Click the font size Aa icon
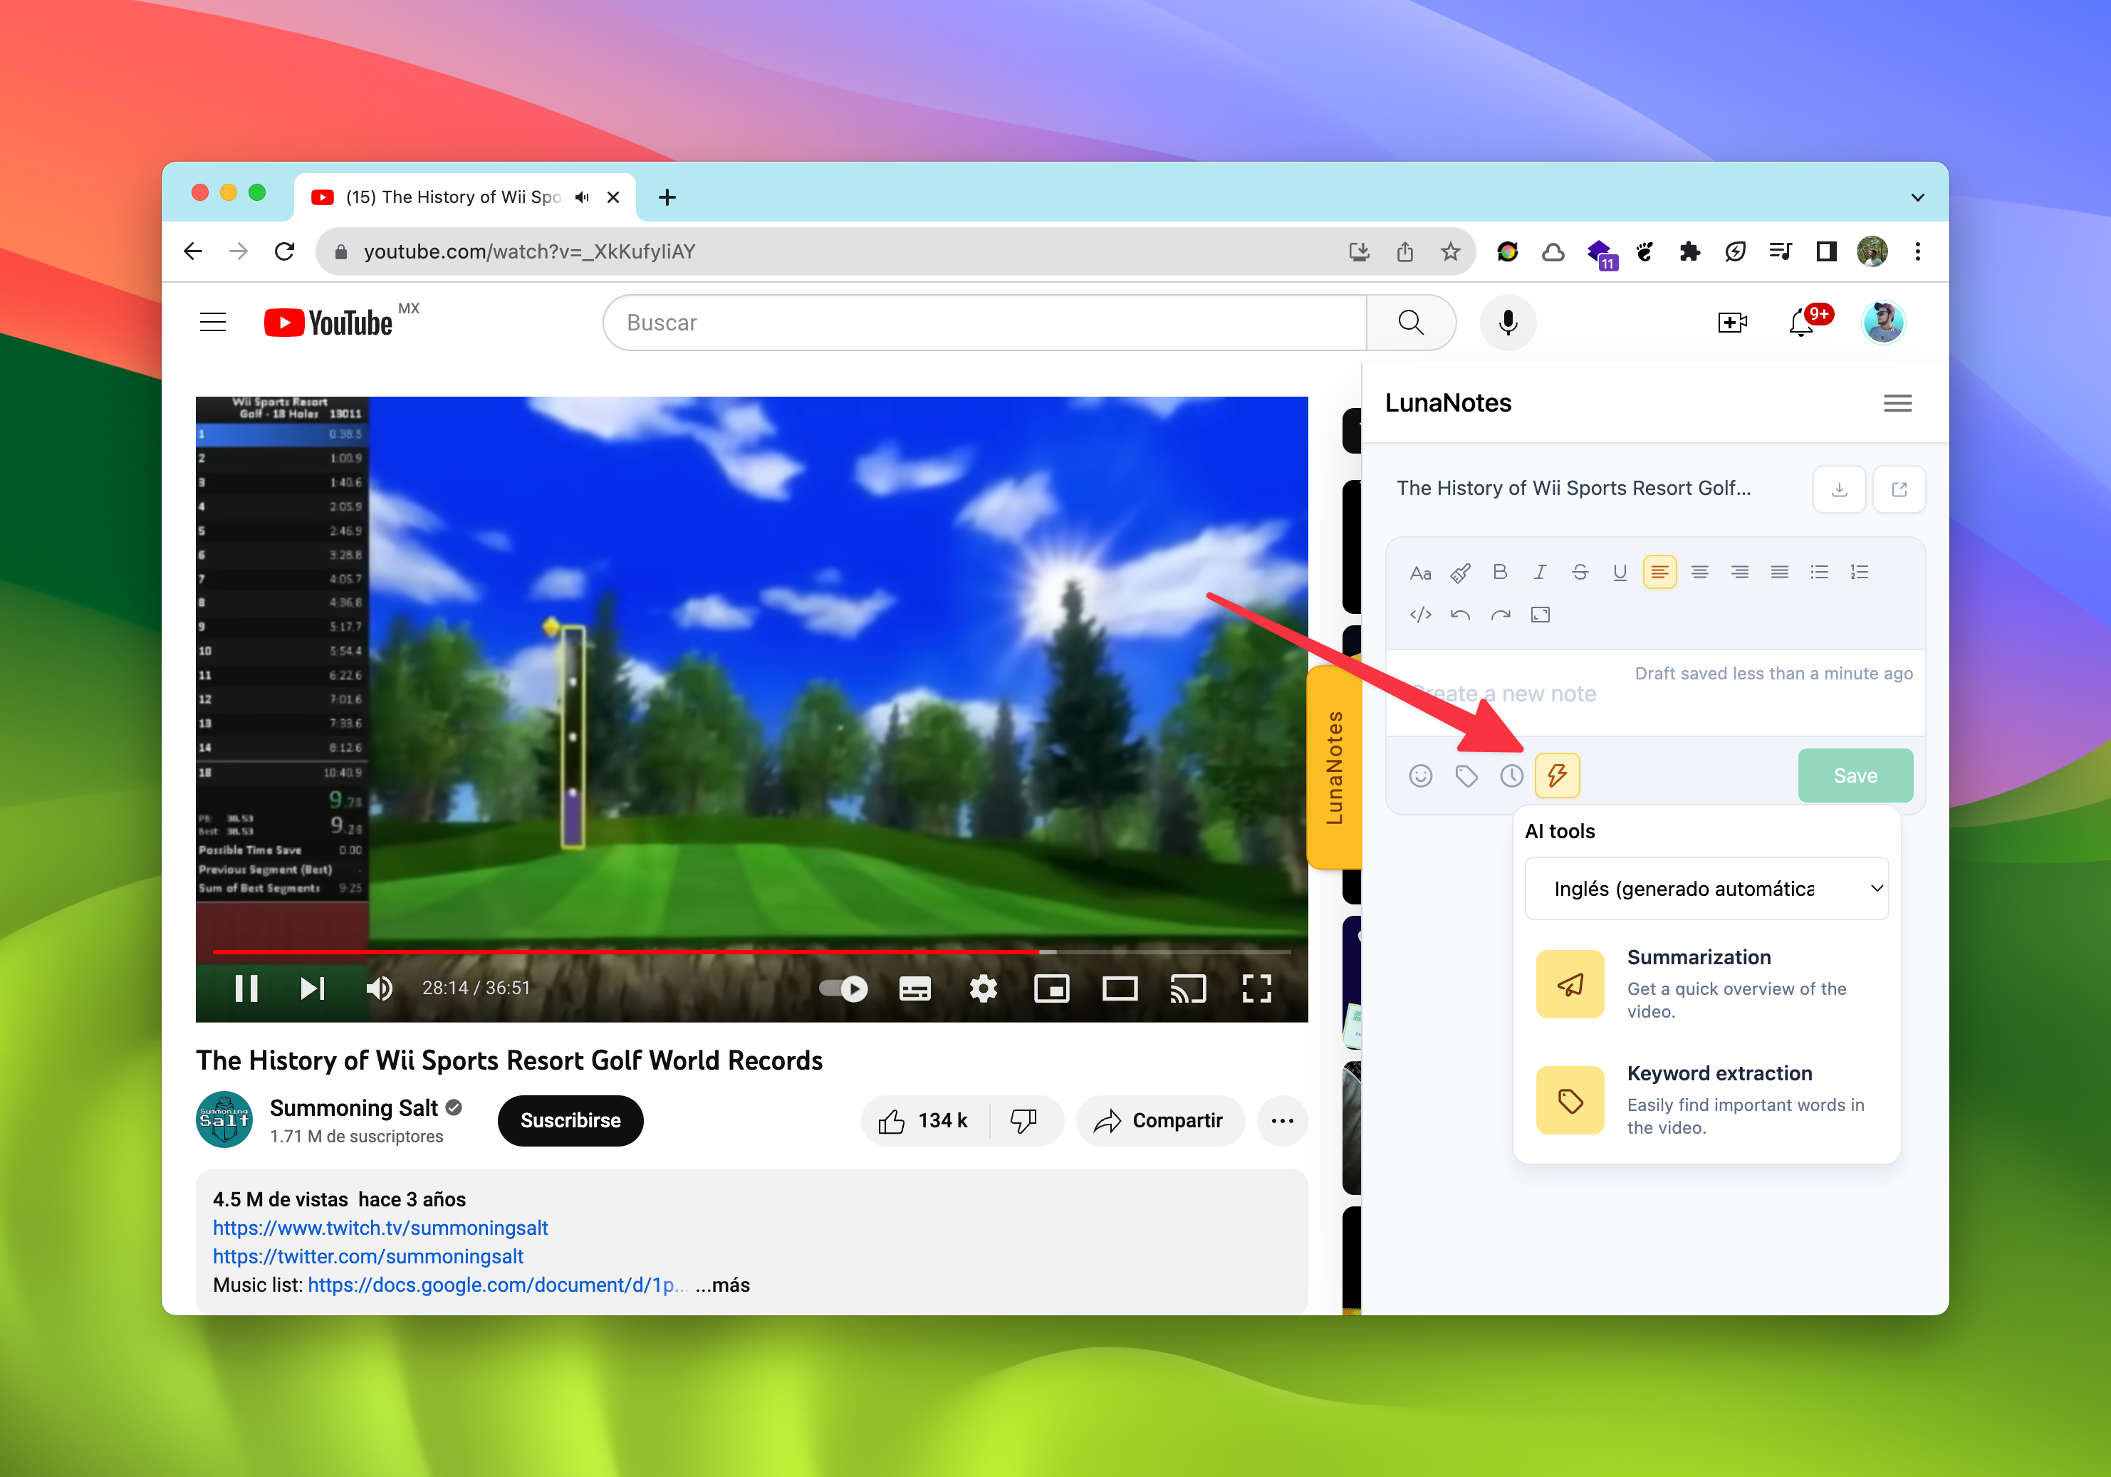Image resolution: width=2111 pixels, height=1477 pixels. pyautogui.click(x=1421, y=573)
